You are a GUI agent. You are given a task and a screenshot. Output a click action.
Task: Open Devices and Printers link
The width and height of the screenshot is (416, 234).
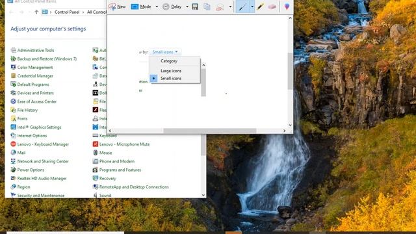35,93
